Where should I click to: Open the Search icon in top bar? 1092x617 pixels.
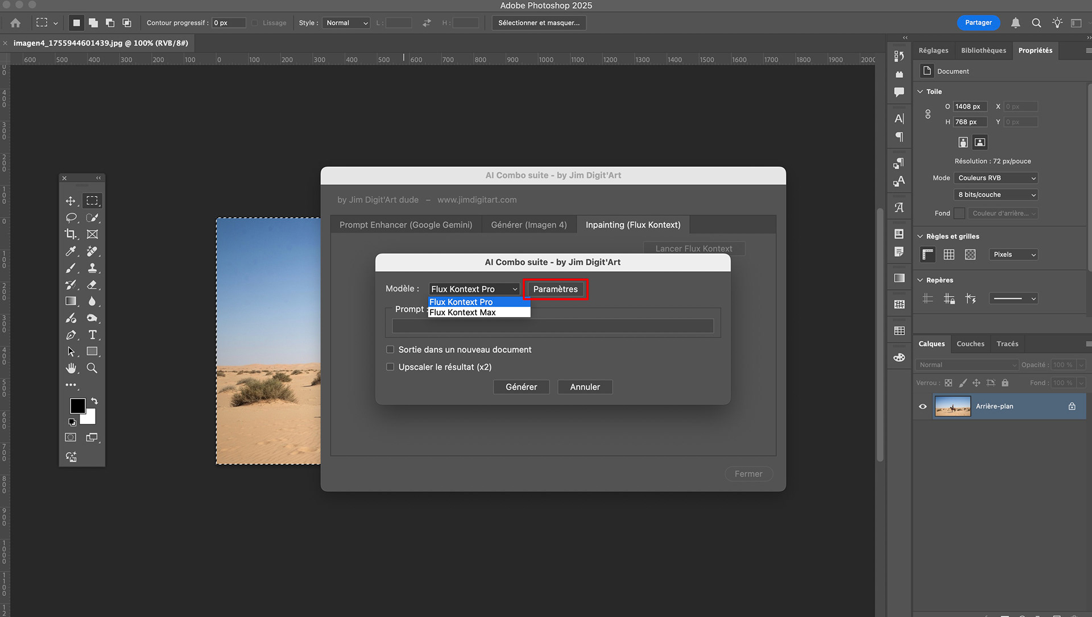1036,23
